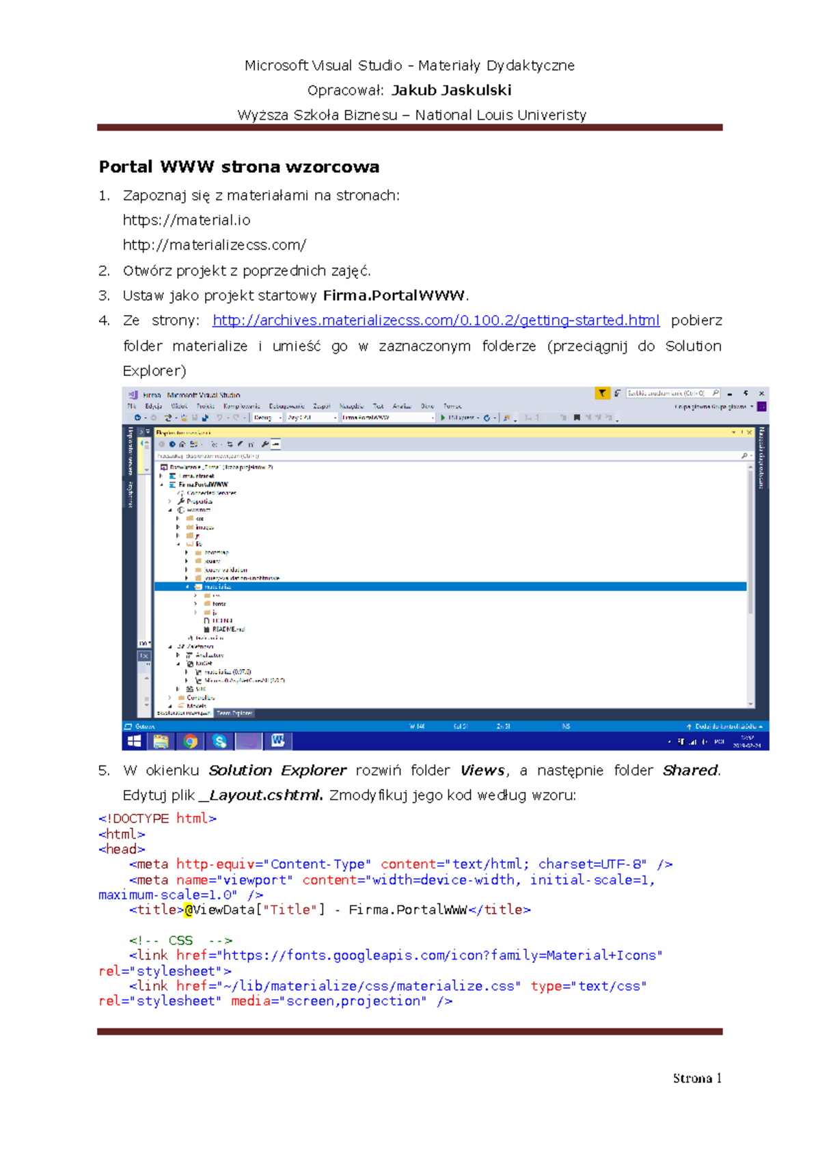This screenshot has height=1159, width=820.
Task: Click the 'Portal WWW strona wzorcowa' heading
Action: (x=239, y=166)
